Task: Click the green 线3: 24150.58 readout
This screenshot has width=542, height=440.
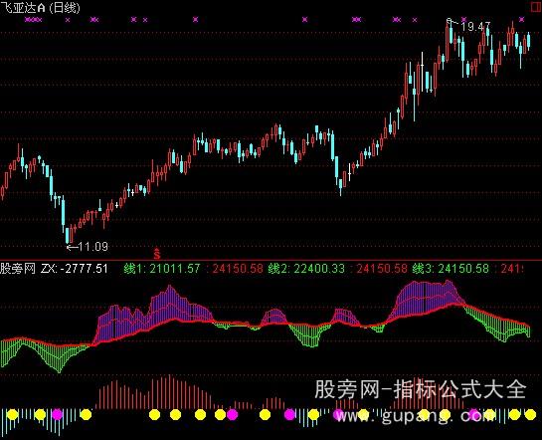Action: point(451,269)
